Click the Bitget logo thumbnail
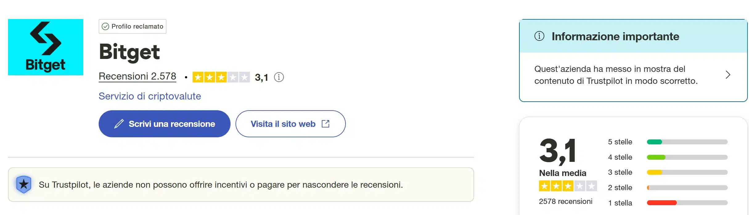This screenshot has width=749, height=215. [46, 47]
